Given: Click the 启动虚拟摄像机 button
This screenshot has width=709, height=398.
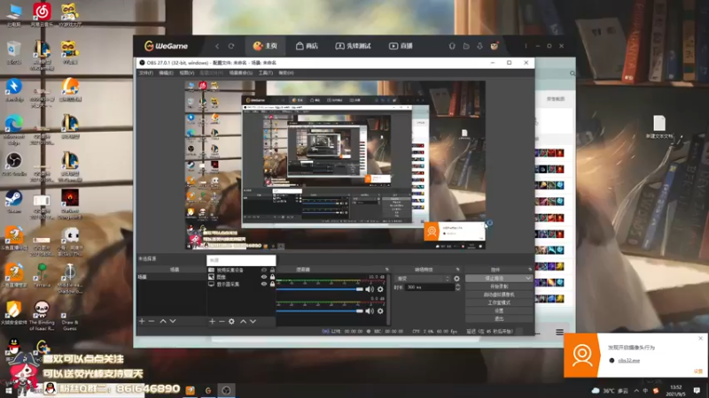Looking at the screenshot, I should pyautogui.click(x=499, y=295).
